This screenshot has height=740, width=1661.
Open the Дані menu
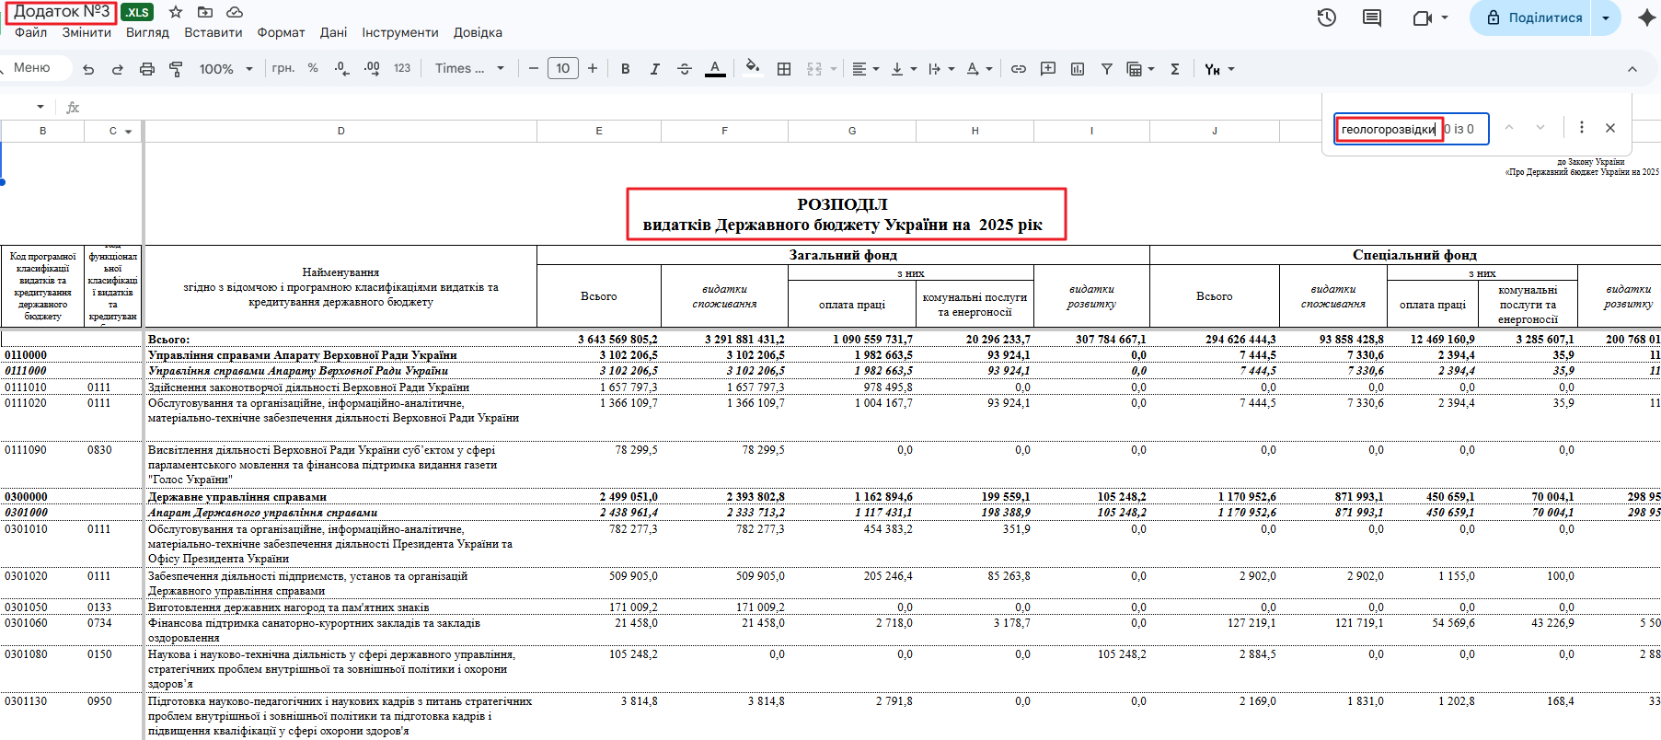coord(333,32)
